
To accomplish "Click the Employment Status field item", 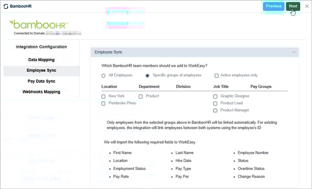I will coord(129,169).
